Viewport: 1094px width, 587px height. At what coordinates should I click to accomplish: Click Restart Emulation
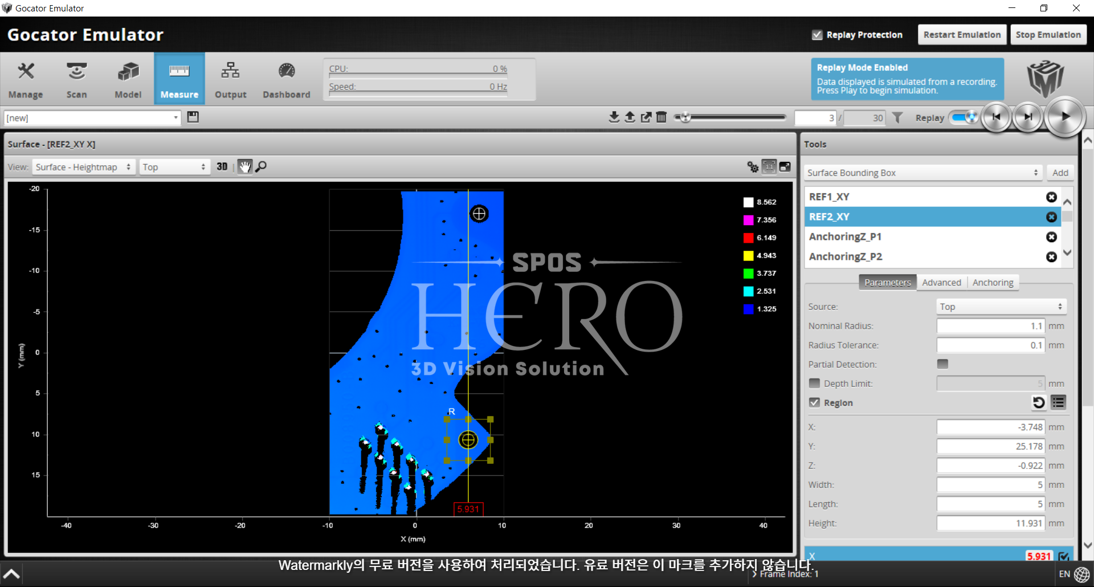coord(962,35)
